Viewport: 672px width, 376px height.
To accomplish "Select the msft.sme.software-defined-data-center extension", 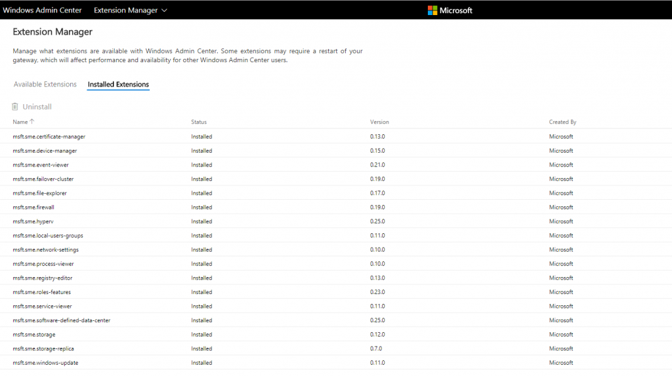I will 62,320.
